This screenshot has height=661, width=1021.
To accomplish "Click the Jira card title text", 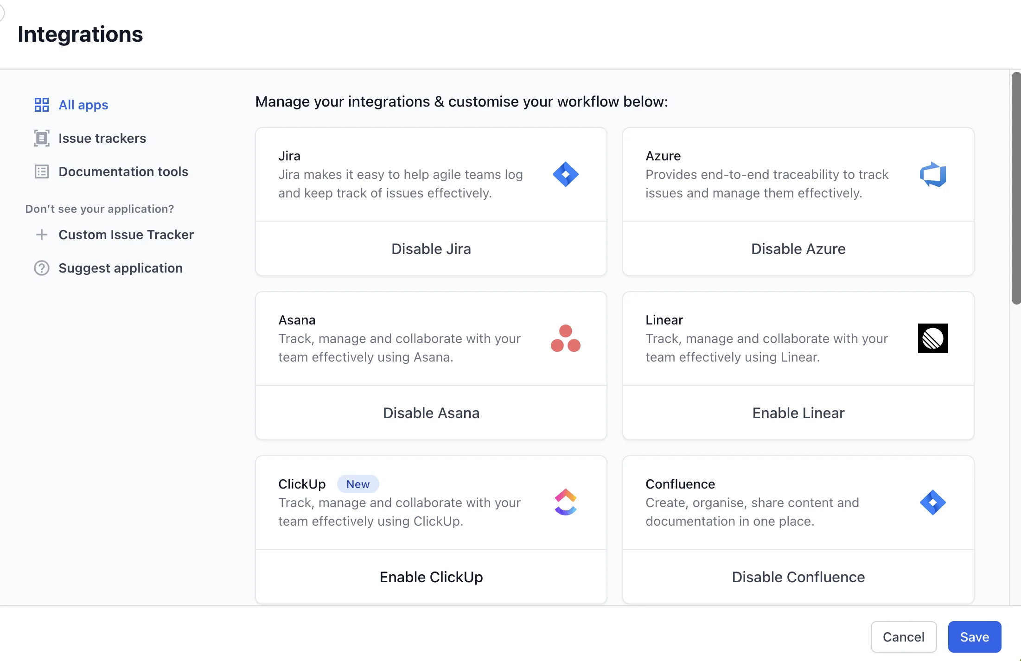I will pyautogui.click(x=289, y=156).
